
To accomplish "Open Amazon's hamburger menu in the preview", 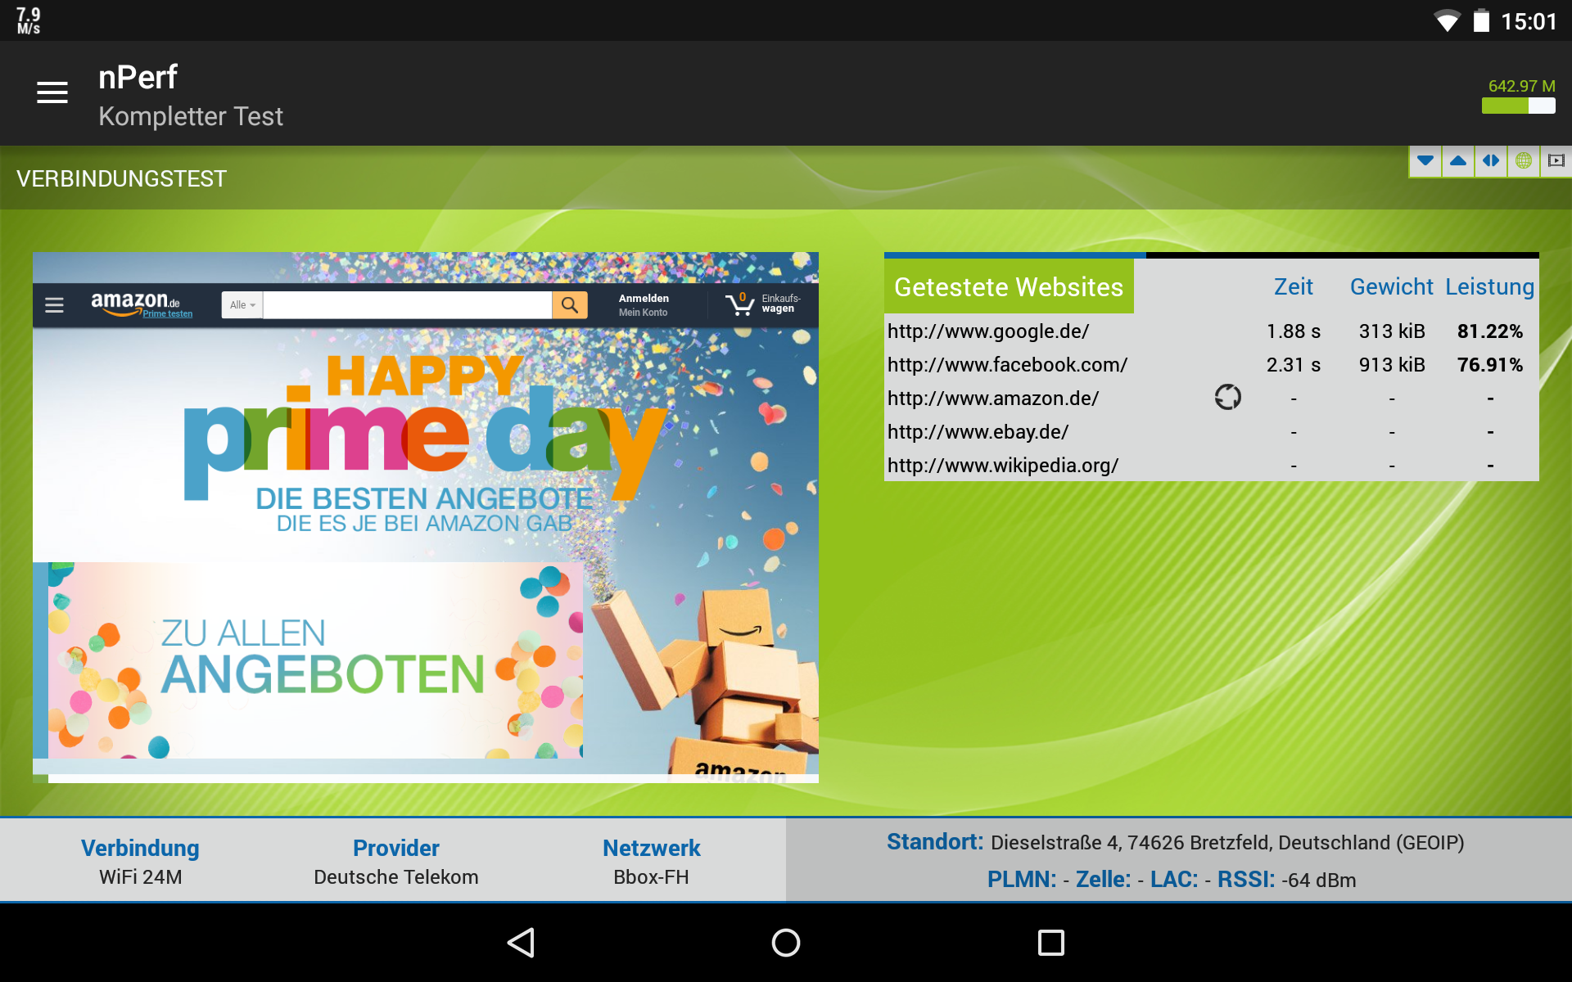I will 54,305.
